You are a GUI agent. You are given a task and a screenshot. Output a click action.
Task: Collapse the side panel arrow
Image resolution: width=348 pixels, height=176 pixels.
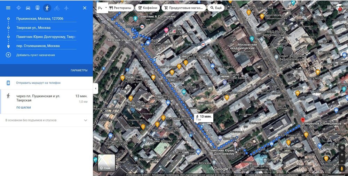coord(96,88)
